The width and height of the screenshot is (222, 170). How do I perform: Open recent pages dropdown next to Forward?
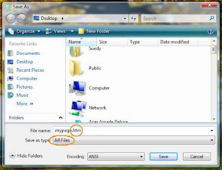point(29,19)
